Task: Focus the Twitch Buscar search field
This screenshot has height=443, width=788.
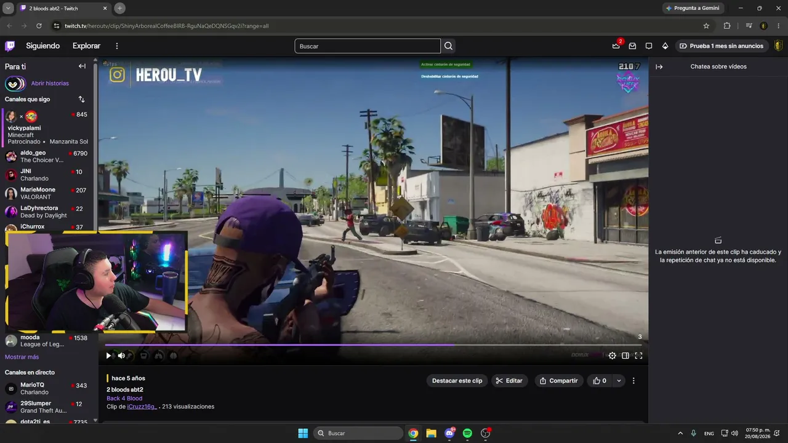Action: (368, 46)
